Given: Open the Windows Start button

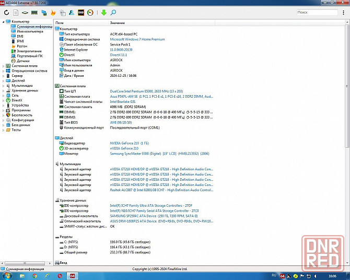Looking at the screenshot, I should [x=7, y=276].
